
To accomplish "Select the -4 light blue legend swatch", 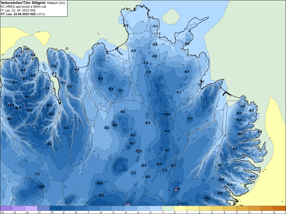I will click(x=130, y=208).
